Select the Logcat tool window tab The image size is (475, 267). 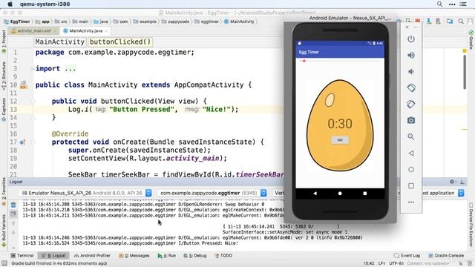[54, 255]
